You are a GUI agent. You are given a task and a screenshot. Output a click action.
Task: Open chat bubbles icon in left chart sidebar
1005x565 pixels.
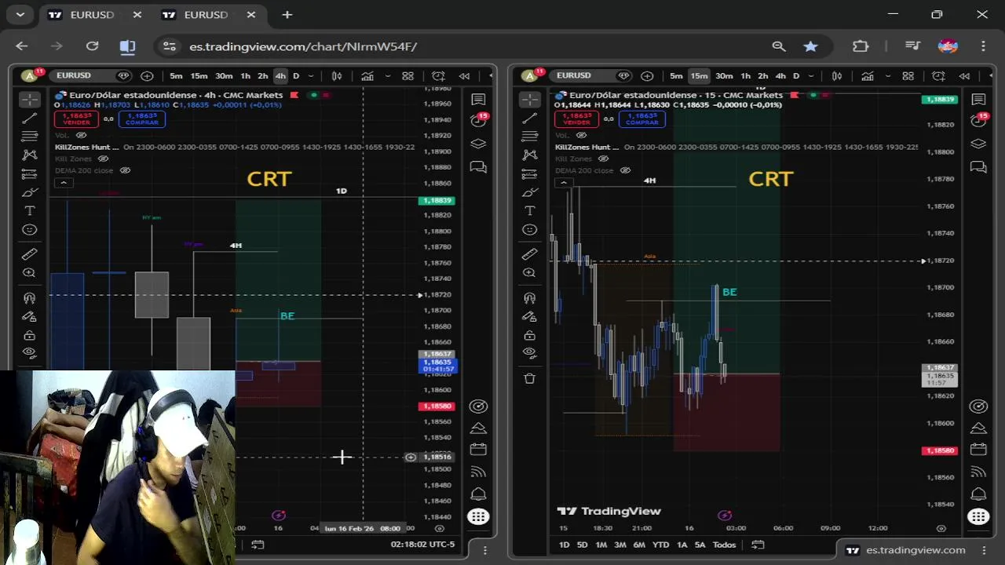478,166
